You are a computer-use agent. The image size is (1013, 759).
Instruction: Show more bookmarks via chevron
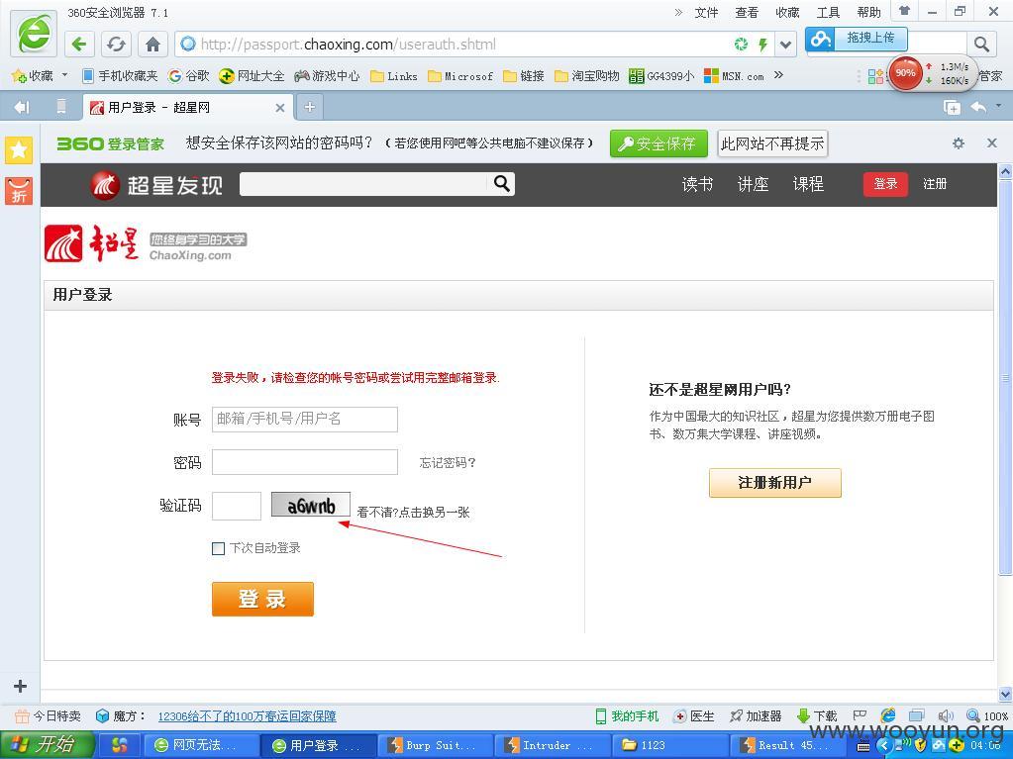click(x=778, y=75)
